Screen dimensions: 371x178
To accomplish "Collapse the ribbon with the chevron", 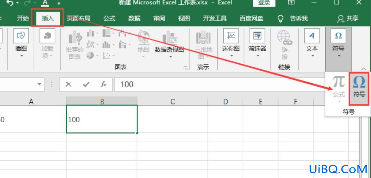I will pos(364,69).
